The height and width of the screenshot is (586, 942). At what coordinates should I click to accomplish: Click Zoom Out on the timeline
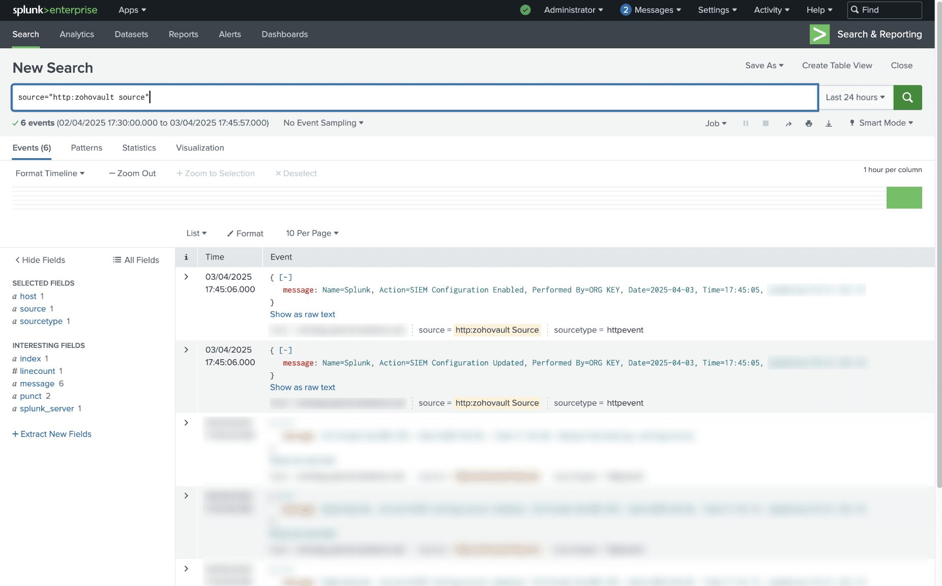[x=132, y=173]
